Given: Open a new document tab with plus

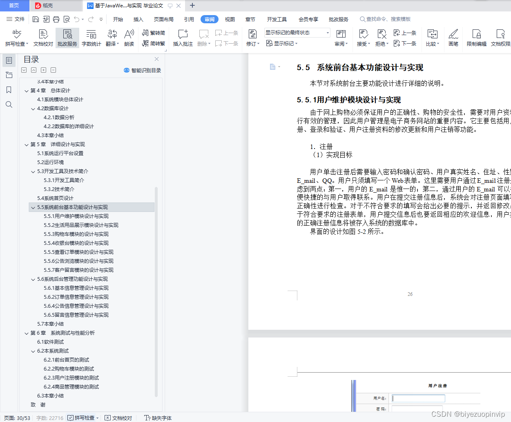Looking at the screenshot, I should (192, 5).
